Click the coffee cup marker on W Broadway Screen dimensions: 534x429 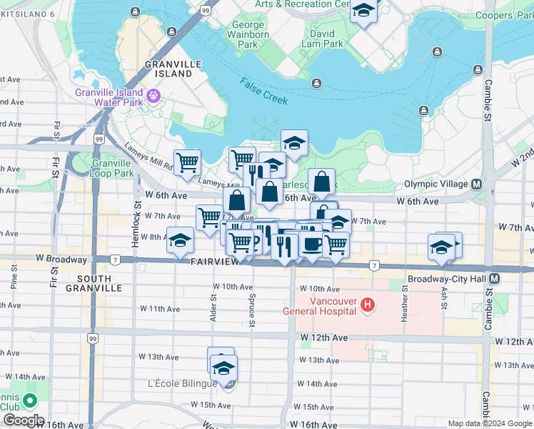click(x=312, y=245)
